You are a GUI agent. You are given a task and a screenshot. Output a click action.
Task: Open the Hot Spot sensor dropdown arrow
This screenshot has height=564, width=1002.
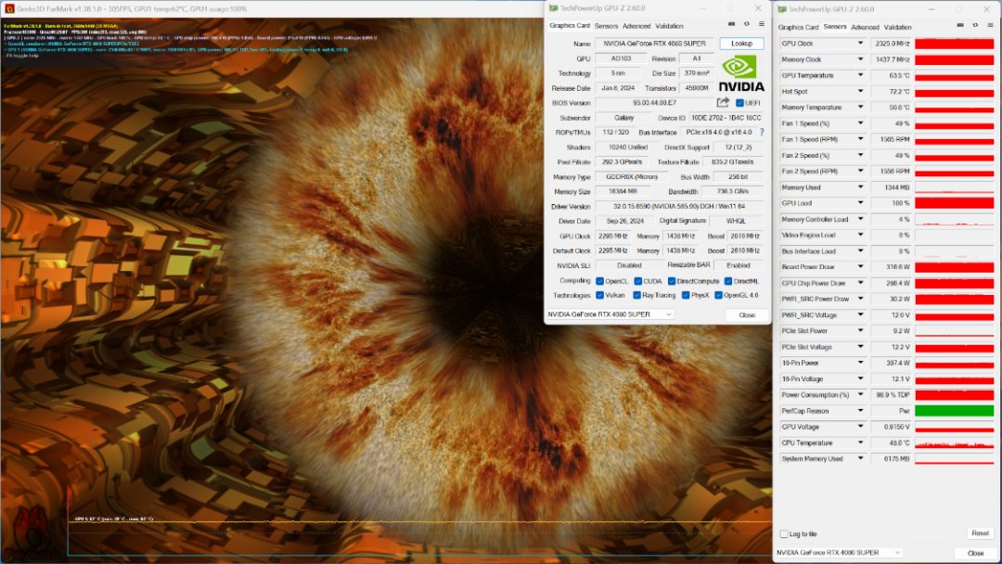coord(860,91)
